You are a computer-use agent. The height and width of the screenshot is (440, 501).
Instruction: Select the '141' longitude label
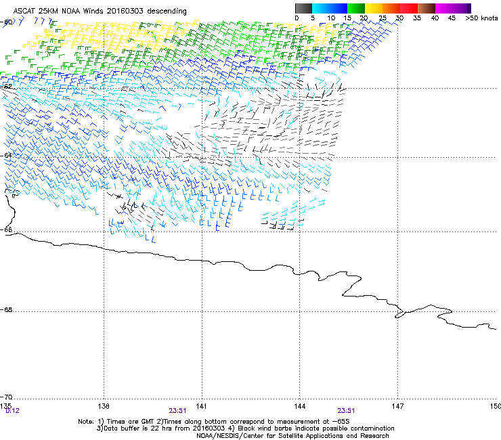pyautogui.click(x=201, y=405)
